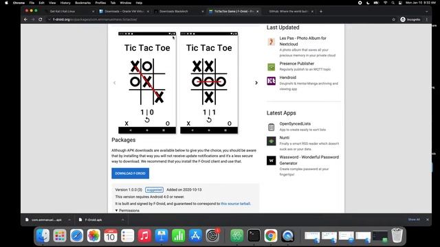
Task: Close the TicTacToe Game F-Droid tab
Action: [257, 12]
